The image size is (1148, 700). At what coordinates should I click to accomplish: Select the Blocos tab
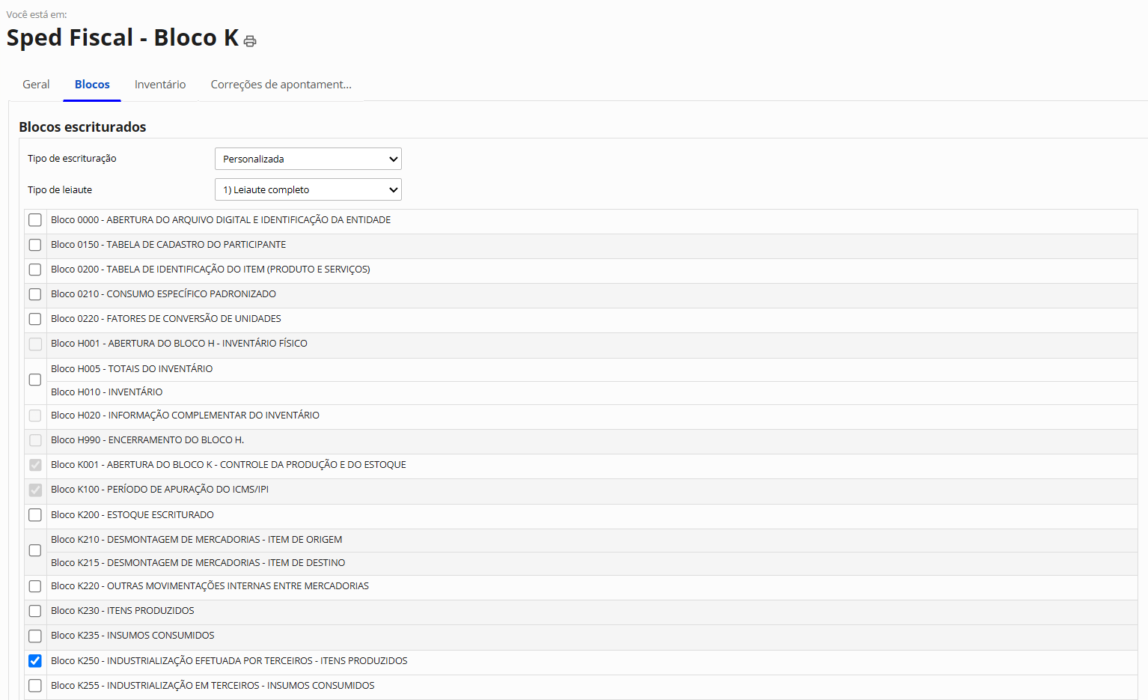point(92,85)
